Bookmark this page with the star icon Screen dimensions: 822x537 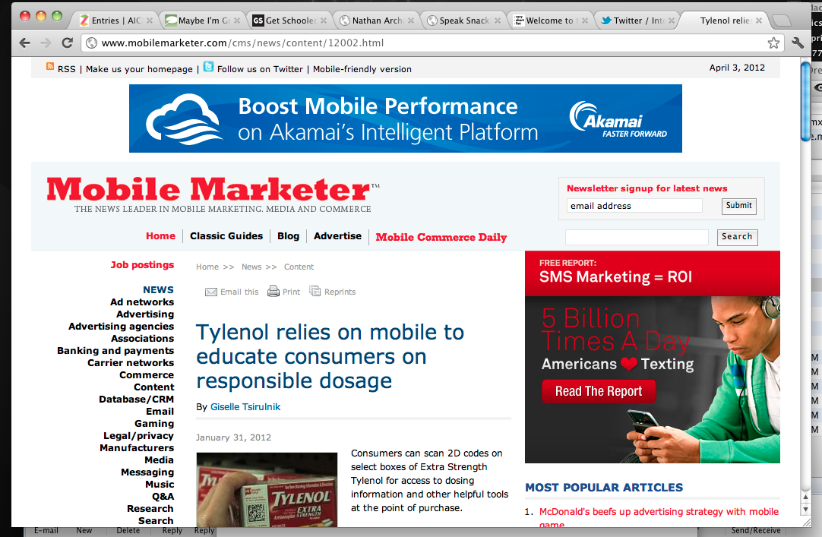click(x=773, y=43)
